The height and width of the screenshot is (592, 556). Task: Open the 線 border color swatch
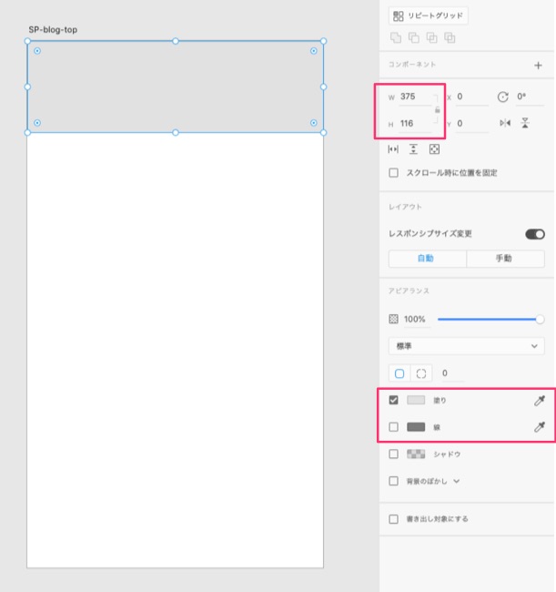pyautogui.click(x=416, y=426)
